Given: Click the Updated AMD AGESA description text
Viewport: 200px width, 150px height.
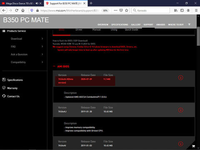Looking at the screenshot, I should click(85, 97).
